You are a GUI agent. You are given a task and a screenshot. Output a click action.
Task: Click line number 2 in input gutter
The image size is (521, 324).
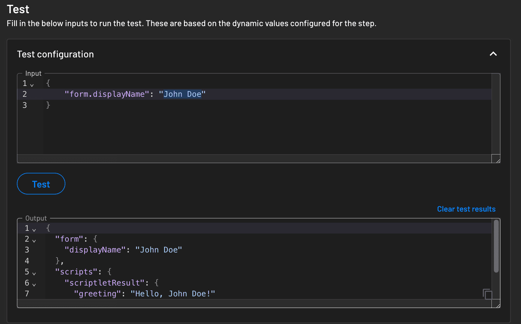[x=25, y=94]
